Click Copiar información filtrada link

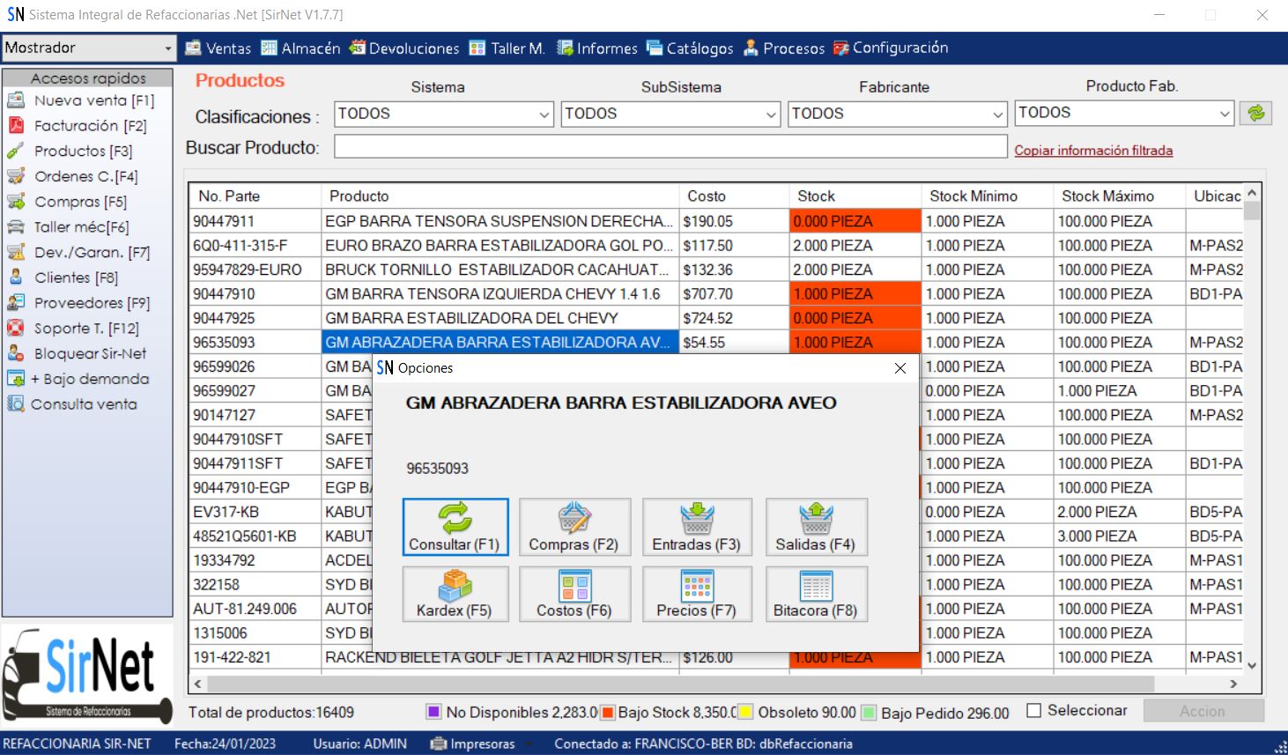(1093, 151)
